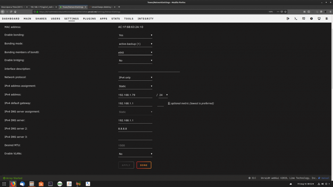Open Bonding mode active-backup dropdown

pyautogui.click(x=135, y=44)
